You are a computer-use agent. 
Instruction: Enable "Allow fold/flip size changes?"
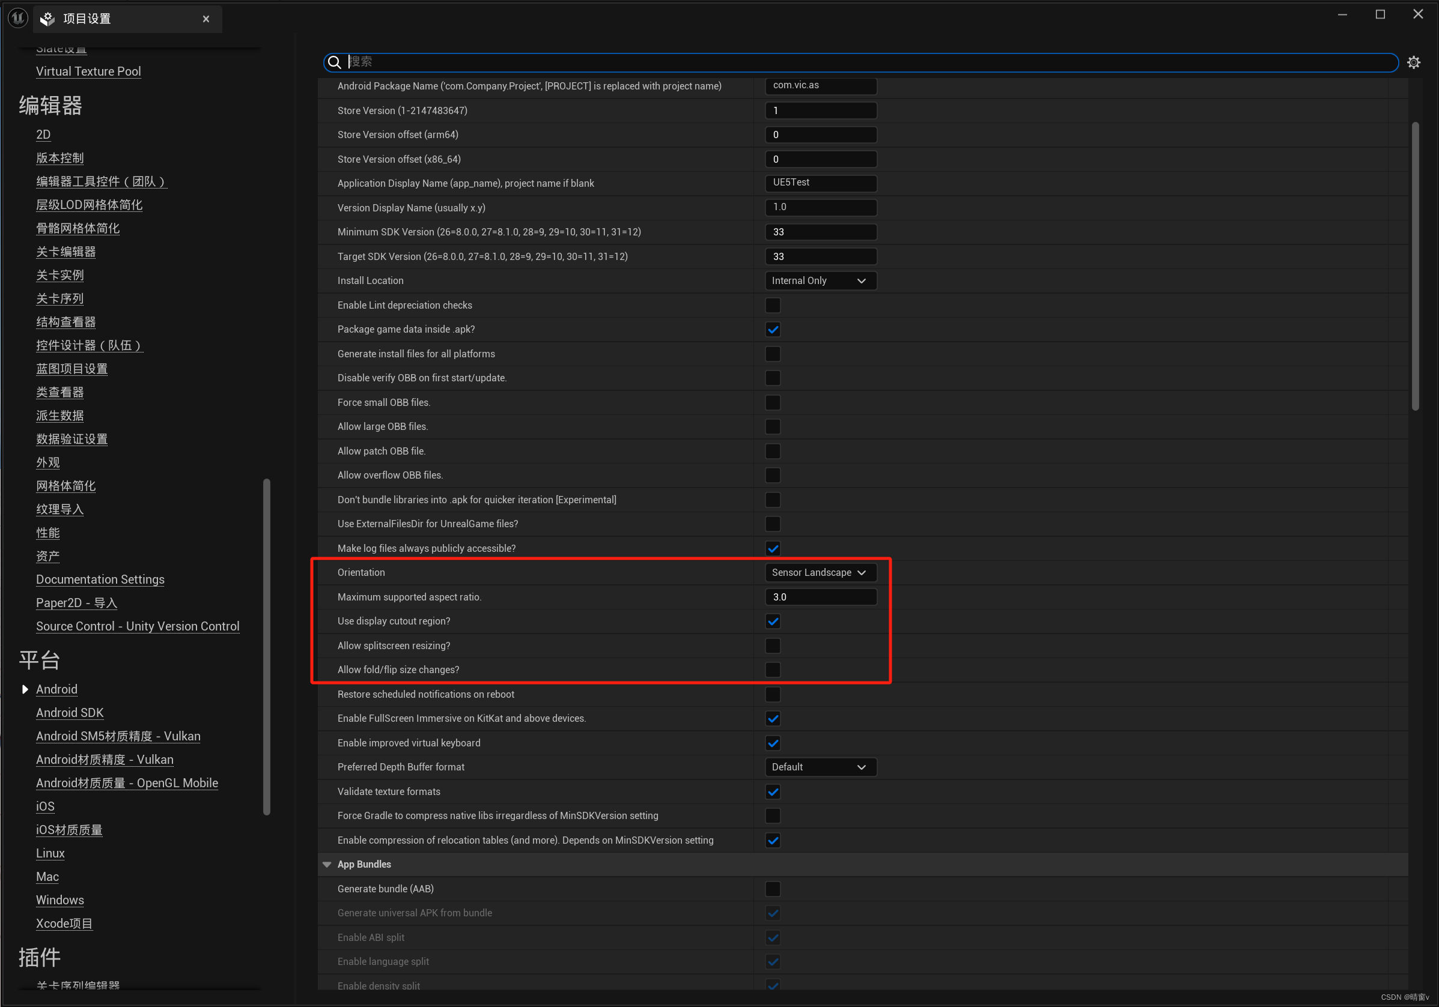pyautogui.click(x=773, y=670)
